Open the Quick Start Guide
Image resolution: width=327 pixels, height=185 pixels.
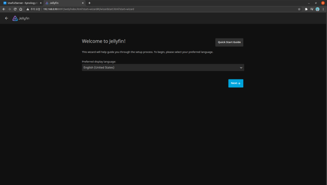tap(229, 42)
